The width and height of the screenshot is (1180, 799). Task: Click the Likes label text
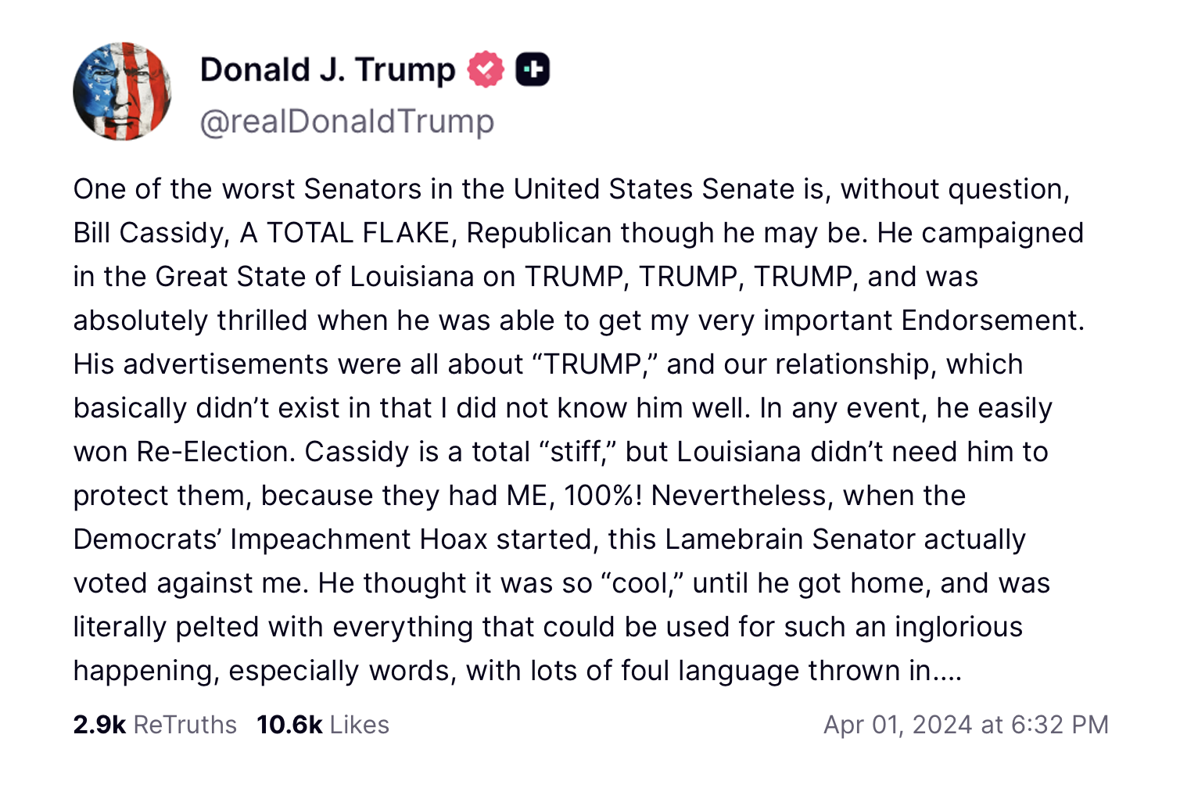coord(360,725)
